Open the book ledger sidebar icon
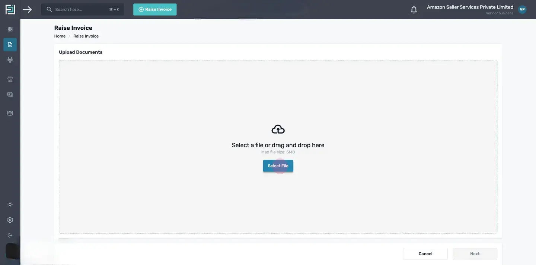Viewport: 536px width, 265px height. pyautogui.click(x=10, y=113)
